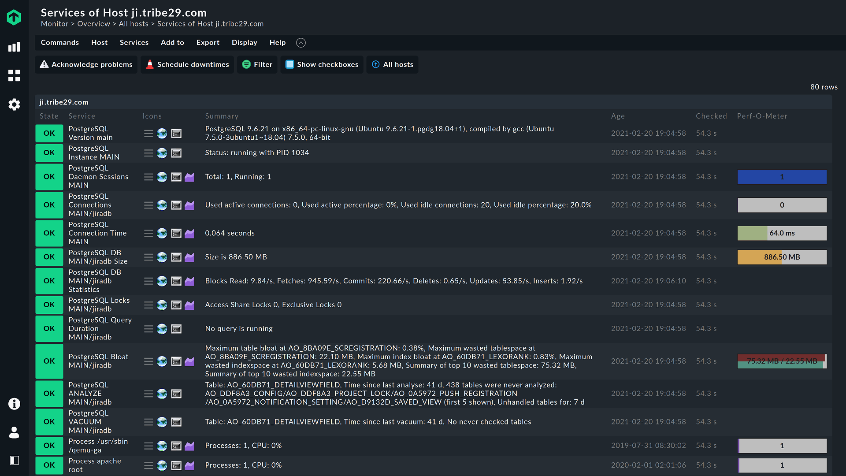Click OK state of PostgreSQL Locks row
This screenshot has width=846, height=476.
(x=49, y=305)
